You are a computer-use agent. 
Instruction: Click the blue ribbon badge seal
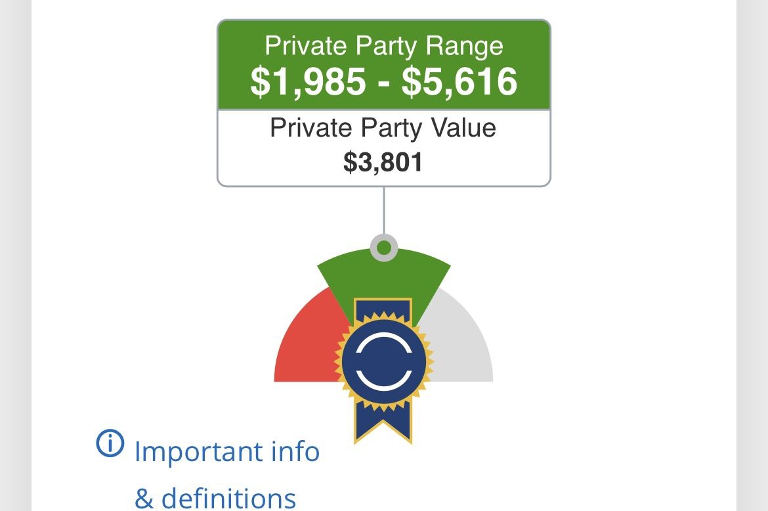click(x=383, y=362)
